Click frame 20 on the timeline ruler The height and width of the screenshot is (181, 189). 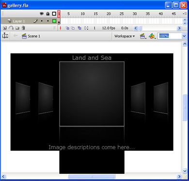tap(109, 14)
